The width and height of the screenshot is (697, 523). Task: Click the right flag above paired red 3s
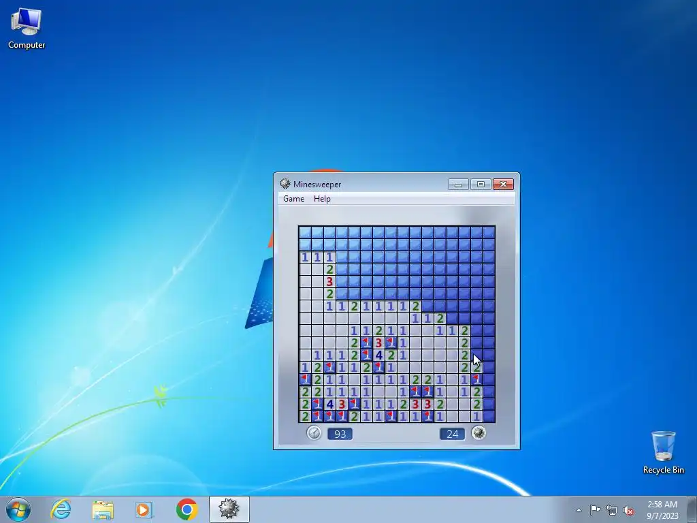[427, 392]
